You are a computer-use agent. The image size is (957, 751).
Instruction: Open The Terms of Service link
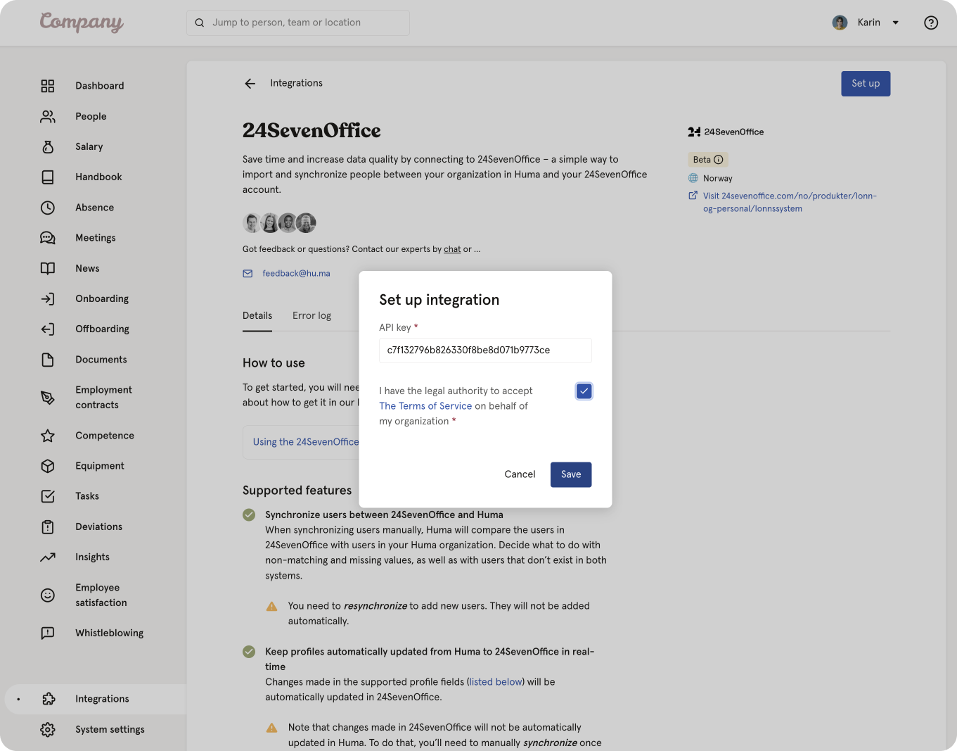tap(425, 406)
